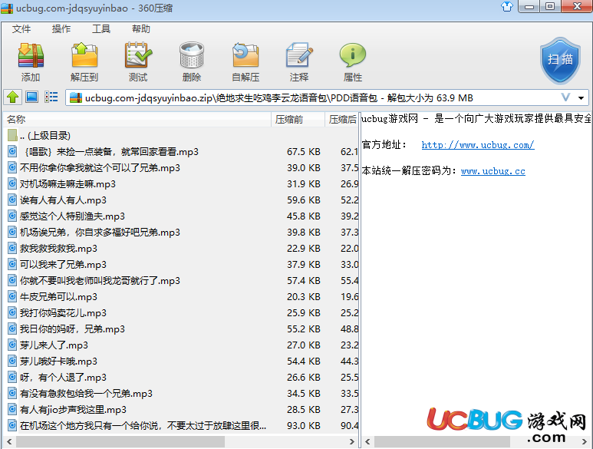Click the 360压缩 app icon in title bar
Image resolution: width=593 pixels, height=449 pixels.
tap(7, 8)
